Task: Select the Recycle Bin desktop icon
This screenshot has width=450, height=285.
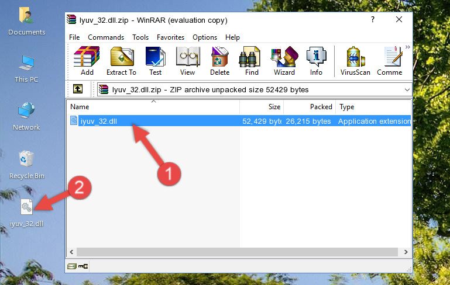Action: click(x=27, y=165)
